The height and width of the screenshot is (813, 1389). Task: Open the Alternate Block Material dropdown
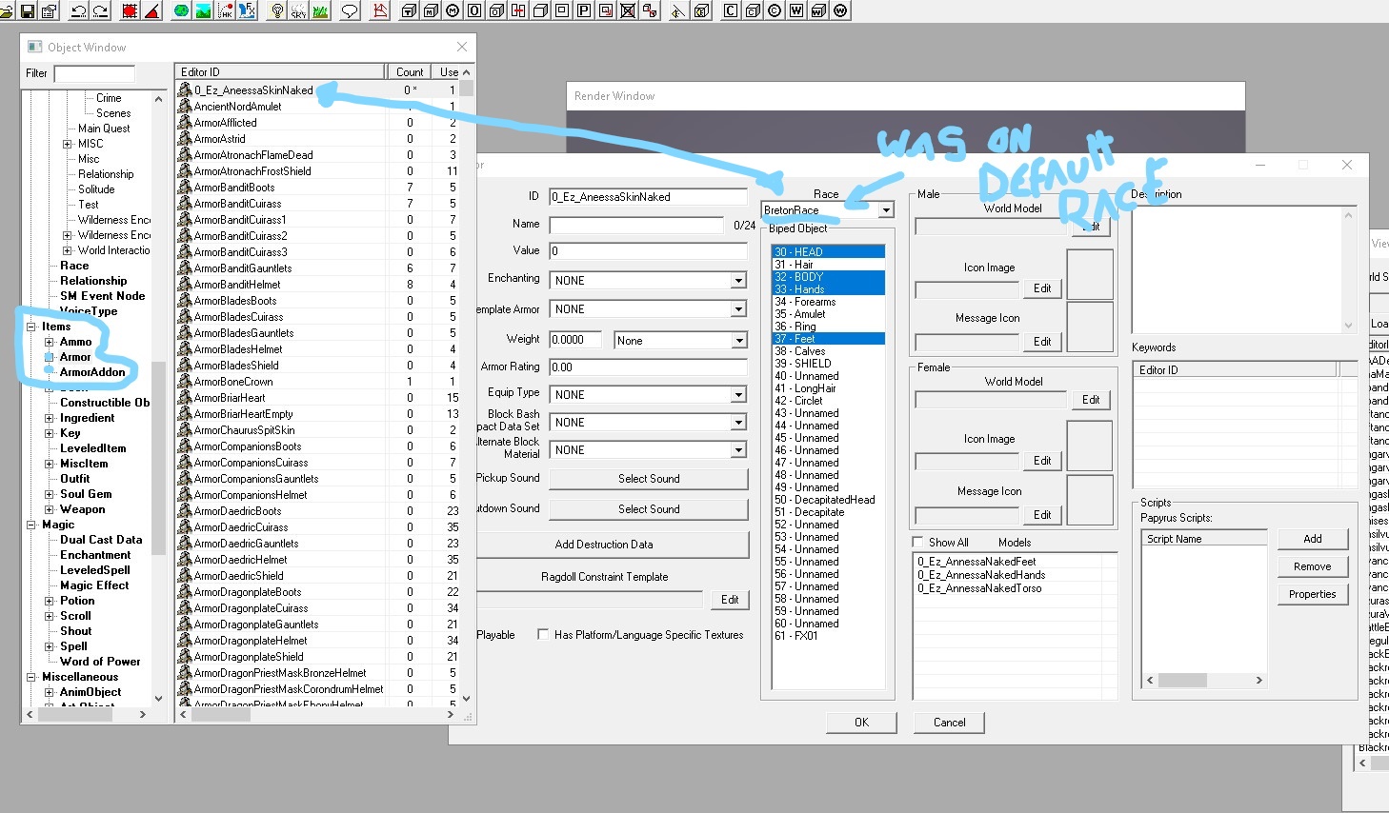[738, 449]
